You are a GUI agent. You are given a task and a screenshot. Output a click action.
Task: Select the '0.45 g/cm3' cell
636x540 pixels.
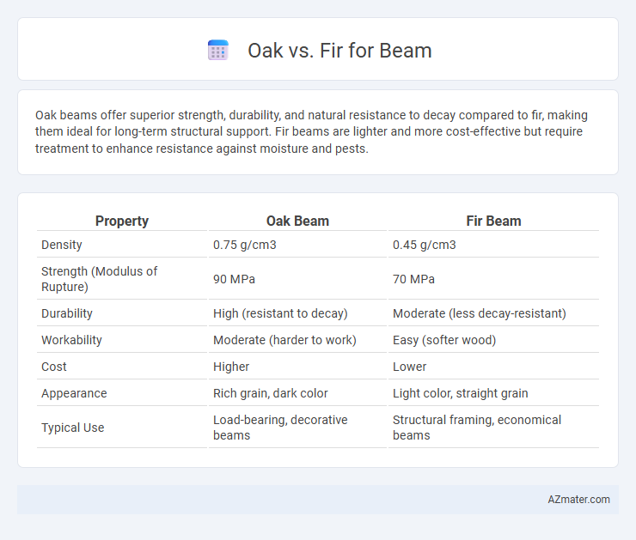tap(425, 245)
